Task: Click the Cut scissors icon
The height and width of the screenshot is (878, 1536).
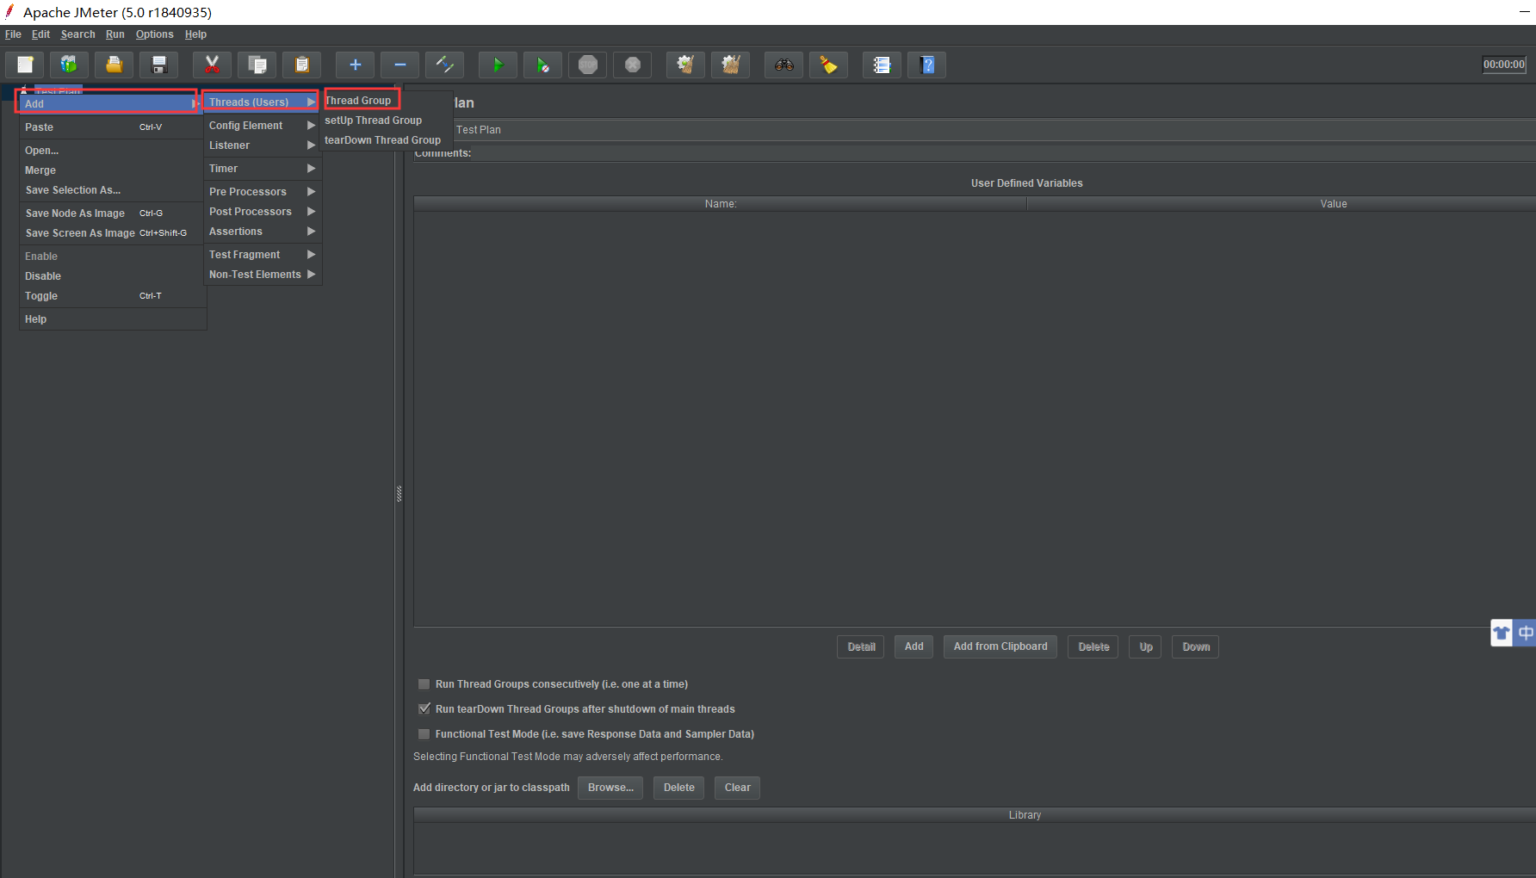Action: coord(212,65)
